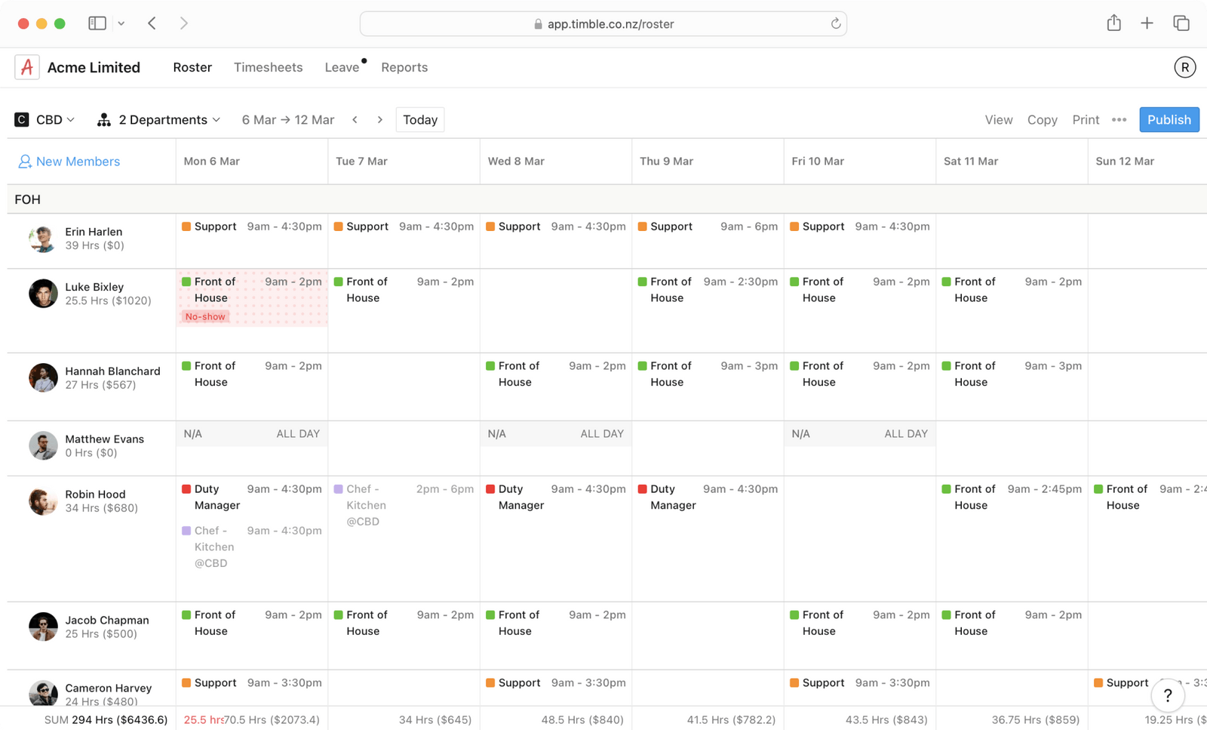Toggle the Safari sidebar icon
This screenshot has height=730, width=1207.
pos(97,23)
